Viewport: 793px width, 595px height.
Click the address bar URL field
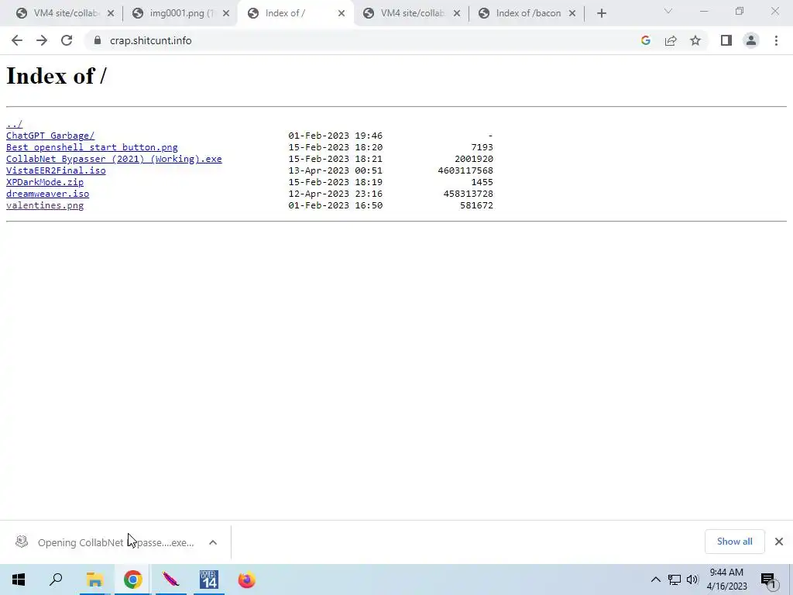[x=364, y=40]
